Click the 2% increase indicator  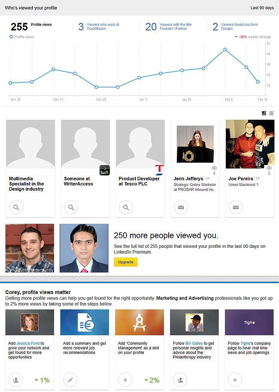coord(152,380)
